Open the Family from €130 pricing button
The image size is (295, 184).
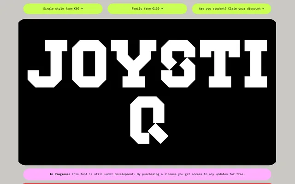click(147, 9)
